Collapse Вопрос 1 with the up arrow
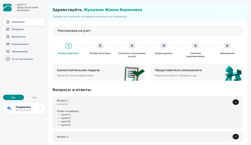Image resolution: width=251 pixels, height=145 pixels. click(236, 102)
